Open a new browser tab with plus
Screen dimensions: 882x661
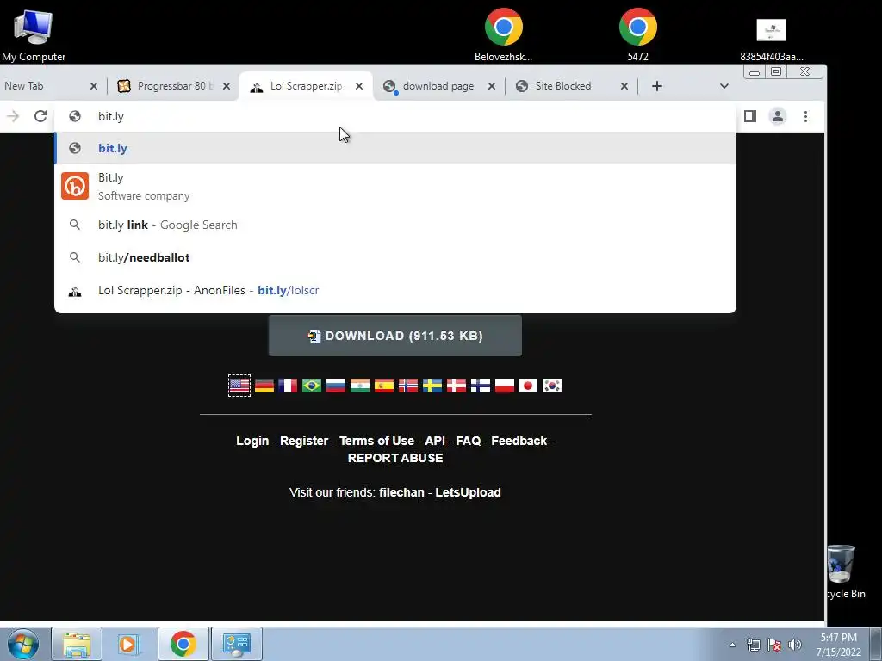657,86
